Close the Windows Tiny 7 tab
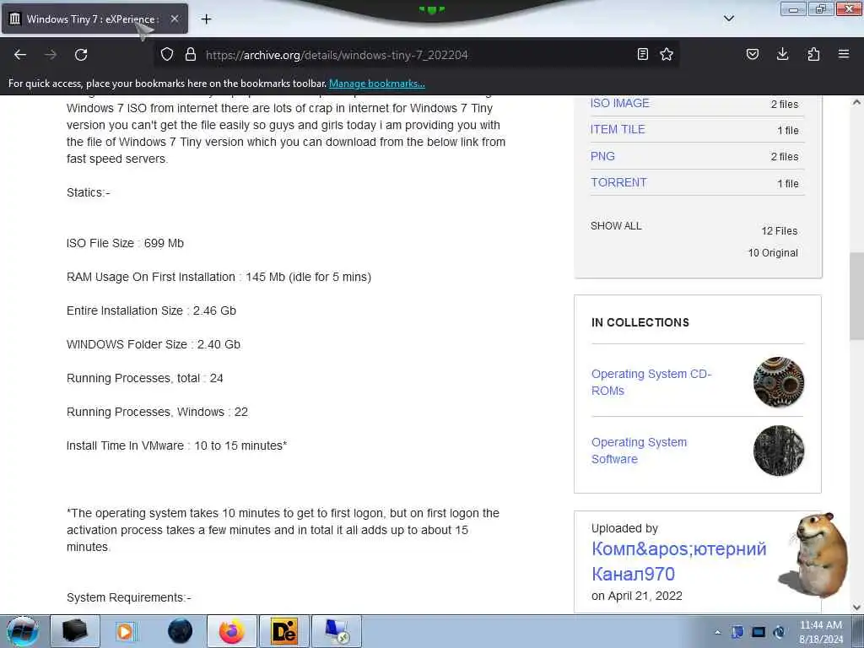 [174, 19]
